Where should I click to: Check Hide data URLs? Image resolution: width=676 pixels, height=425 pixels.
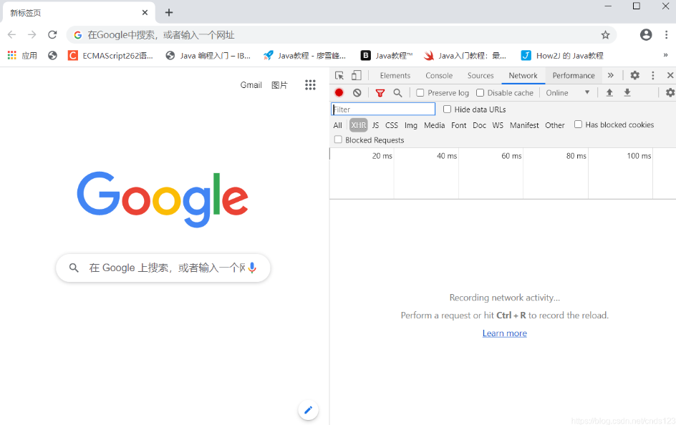pyautogui.click(x=447, y=109)
